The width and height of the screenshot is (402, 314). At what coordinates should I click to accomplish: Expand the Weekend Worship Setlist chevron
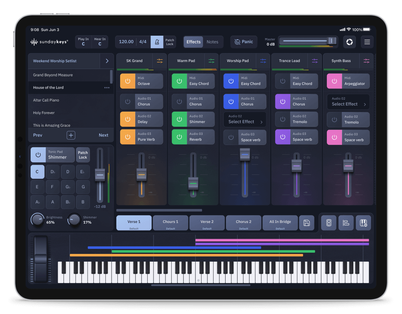[107, 61]
